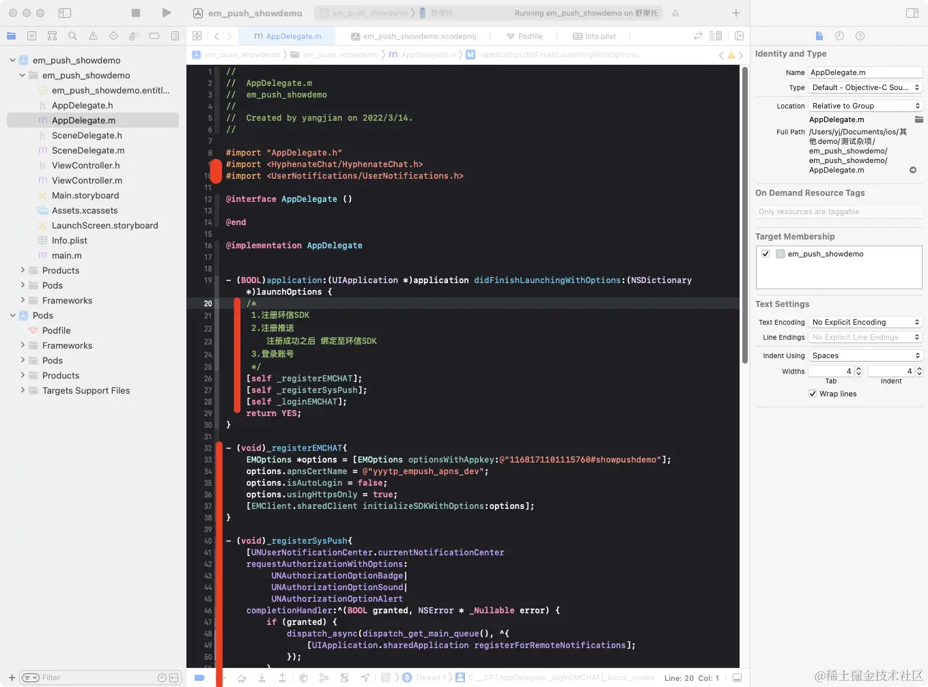
Task: Switch to the Info.plist tab
Action: [594, 36]
